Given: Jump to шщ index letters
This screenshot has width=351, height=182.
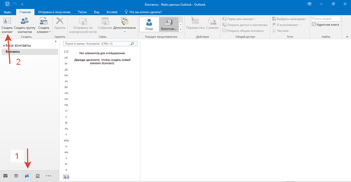Looking at the screenshot, I should pos(66,140).
